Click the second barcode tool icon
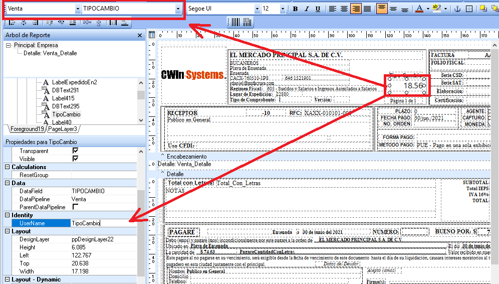 click(247, 22)
